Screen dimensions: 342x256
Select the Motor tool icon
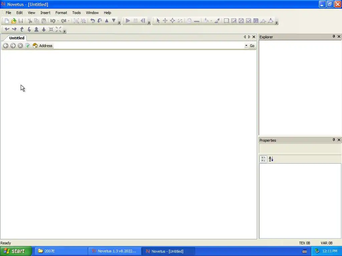[271, 21]
